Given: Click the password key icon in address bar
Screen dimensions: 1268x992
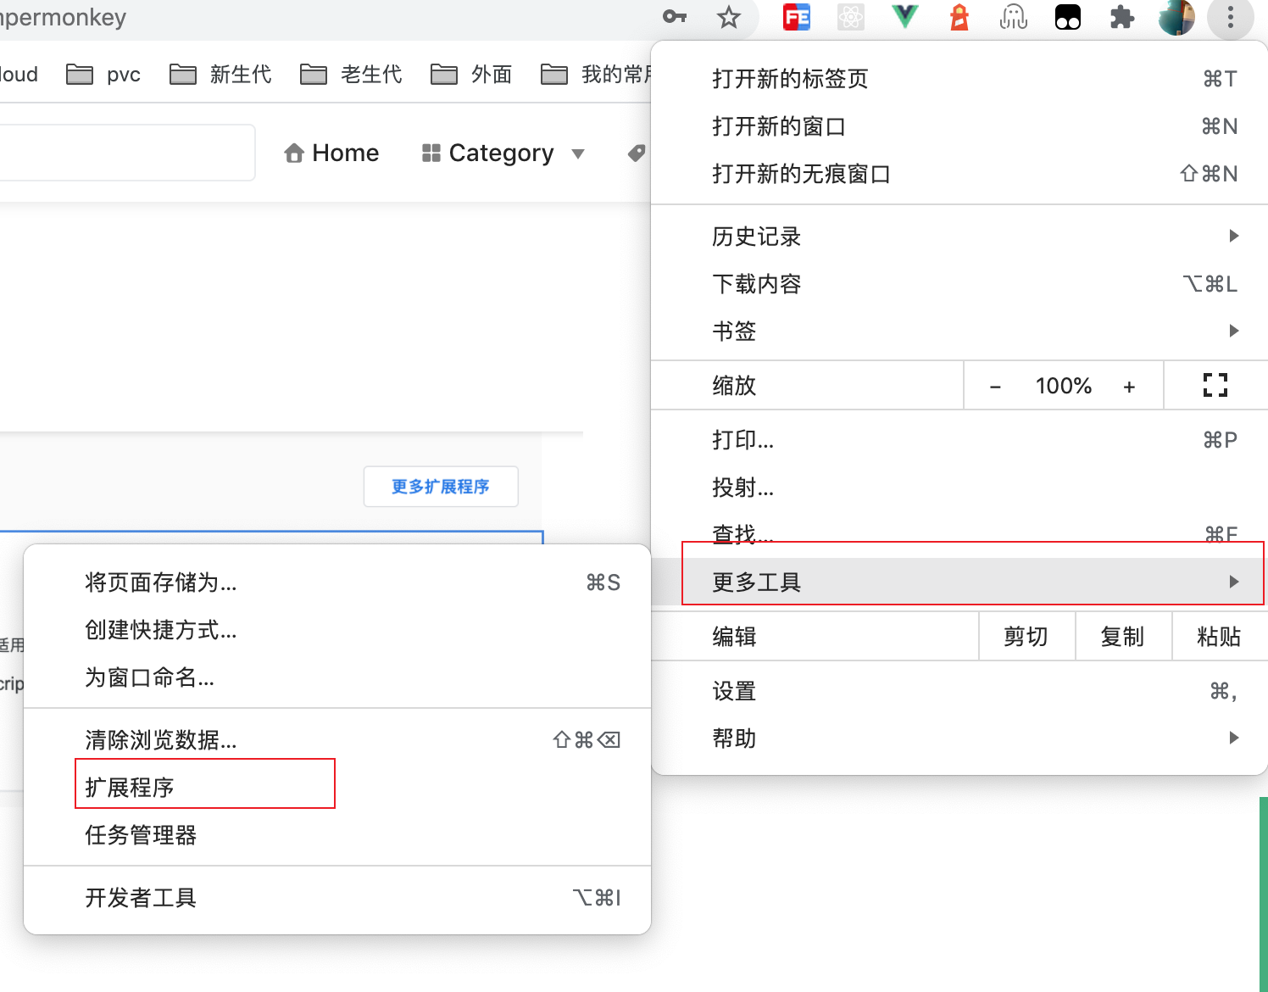Looking at the screenshot, I should [x=675, y=17].
